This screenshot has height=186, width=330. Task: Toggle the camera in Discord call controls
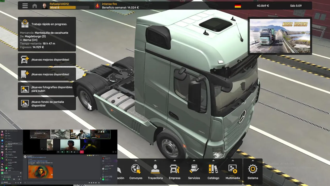click(62, 152)
